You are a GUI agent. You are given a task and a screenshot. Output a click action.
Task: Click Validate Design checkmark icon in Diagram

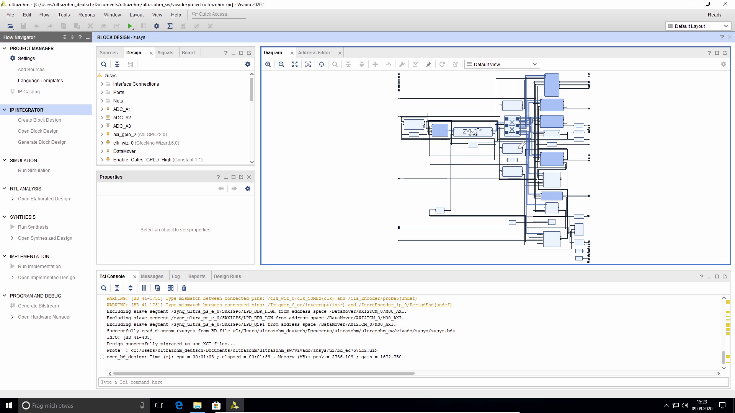coord(415,64)
